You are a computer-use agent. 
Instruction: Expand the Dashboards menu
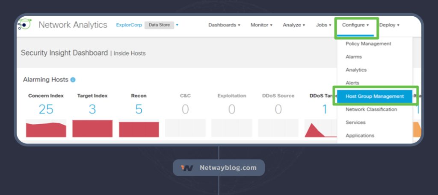[224, 25]
